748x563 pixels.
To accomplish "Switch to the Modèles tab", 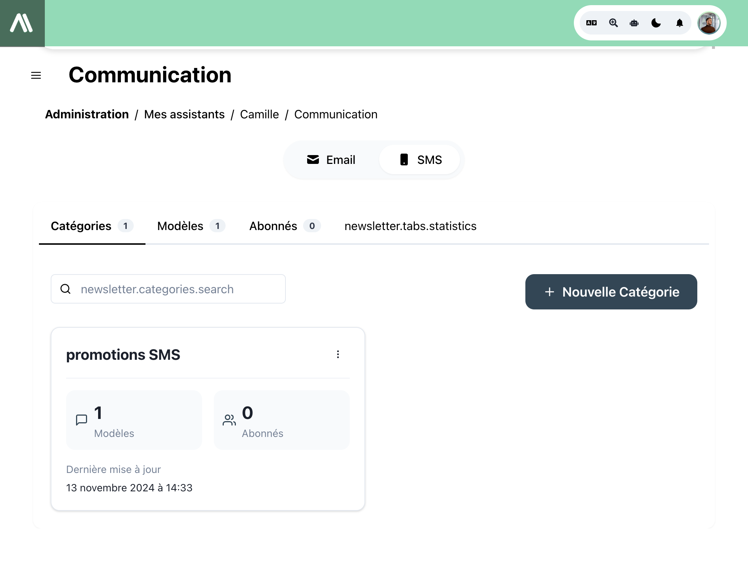I will point(191,226).
